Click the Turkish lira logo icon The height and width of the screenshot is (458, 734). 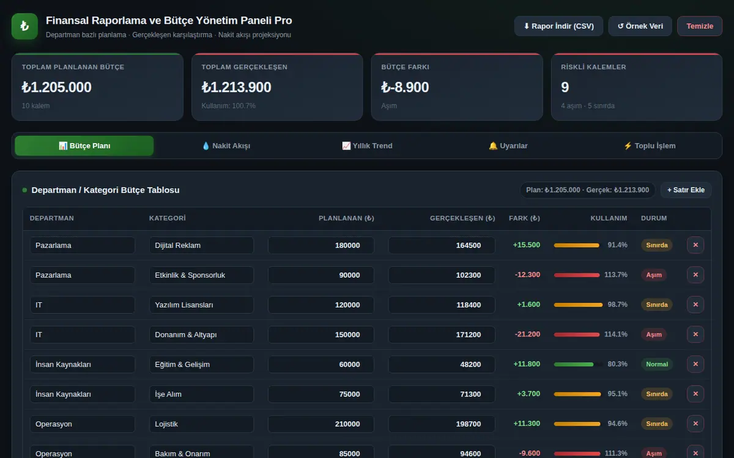(24, 26)
